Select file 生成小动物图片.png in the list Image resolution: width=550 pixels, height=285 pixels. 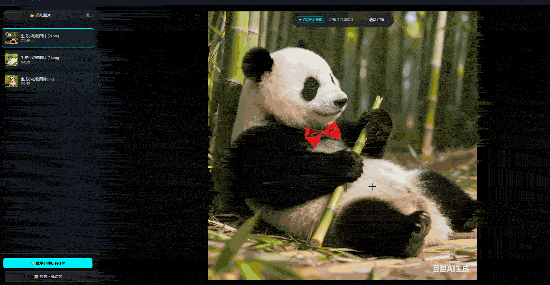pyautogui.click(x=37, y=79)
